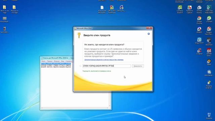Screen dimensions: 215x121
Task: Click the key line starting 'B4XMP' in Notepad
Action: pyautogui.click(x=56, y=67)
